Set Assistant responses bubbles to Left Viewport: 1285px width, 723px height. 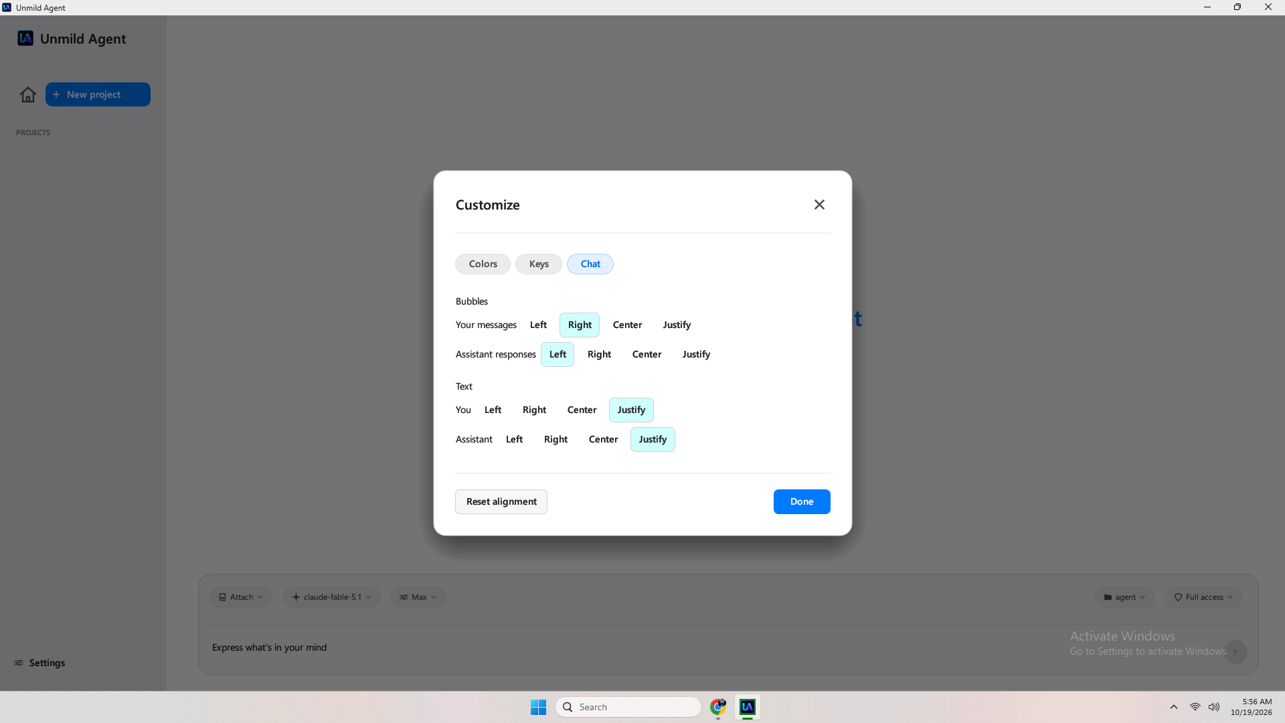(558, 354)
